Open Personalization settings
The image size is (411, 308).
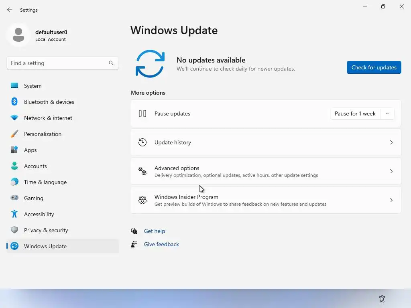click(62, 134)
